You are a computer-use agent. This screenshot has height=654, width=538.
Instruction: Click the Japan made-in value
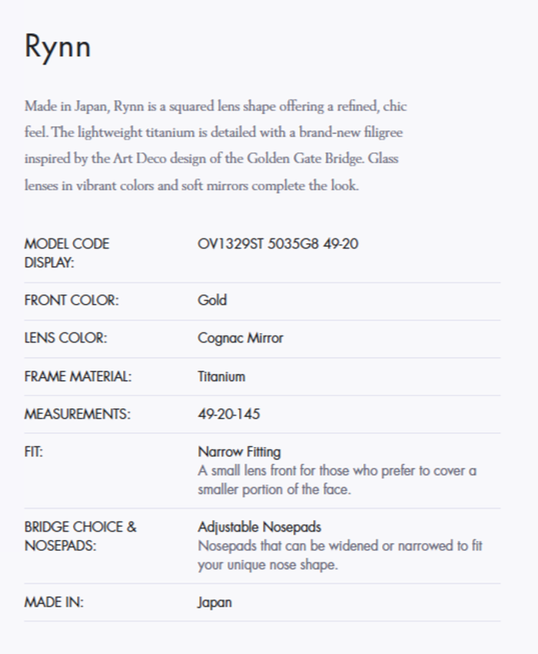coord(214,602)
